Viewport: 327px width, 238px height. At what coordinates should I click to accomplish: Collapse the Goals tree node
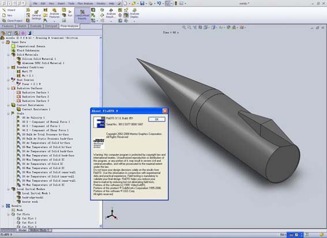point(8,114)
